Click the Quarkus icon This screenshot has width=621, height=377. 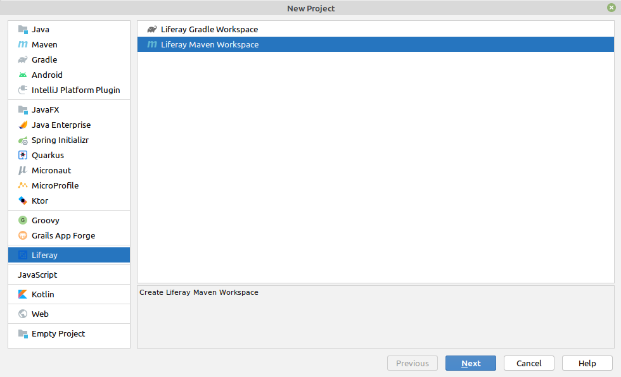[x=23, y=156]
